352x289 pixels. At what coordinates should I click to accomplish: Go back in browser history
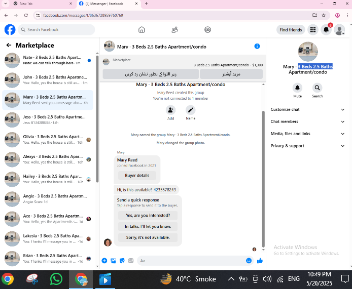(x=6, y=15)
